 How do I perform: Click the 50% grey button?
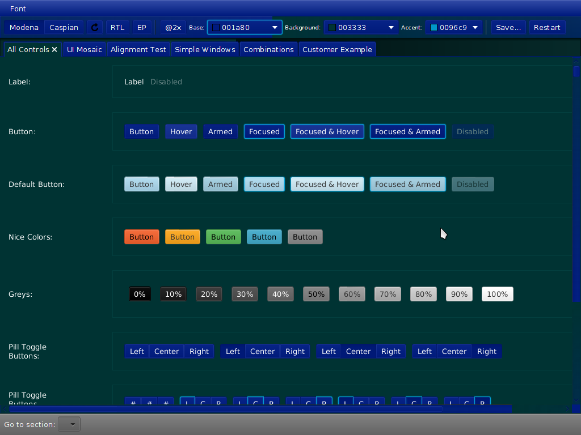(x=316, y=294)
